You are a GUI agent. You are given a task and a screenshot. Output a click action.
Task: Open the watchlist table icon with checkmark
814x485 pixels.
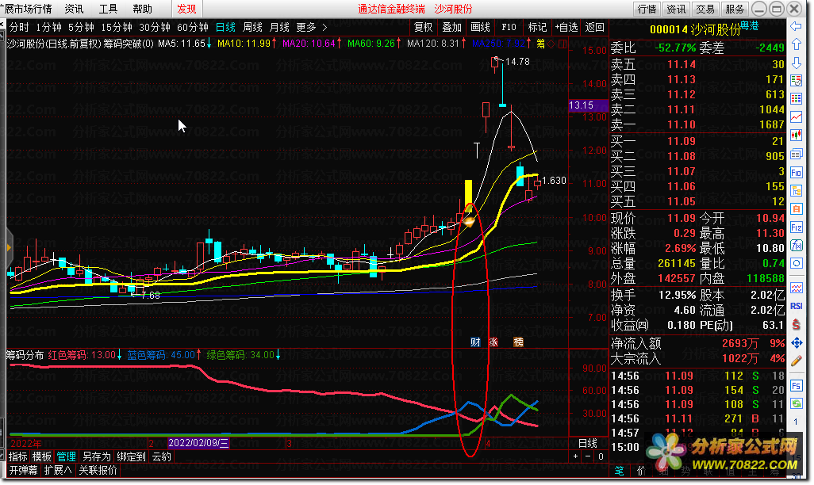point(796,80)
